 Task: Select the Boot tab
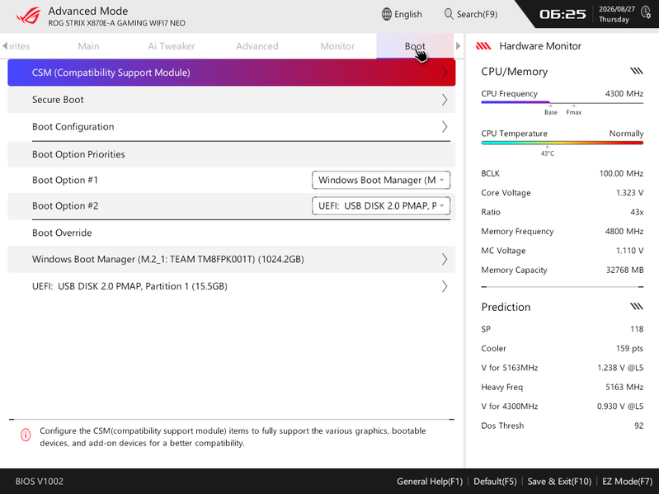[x=415, y=46]
